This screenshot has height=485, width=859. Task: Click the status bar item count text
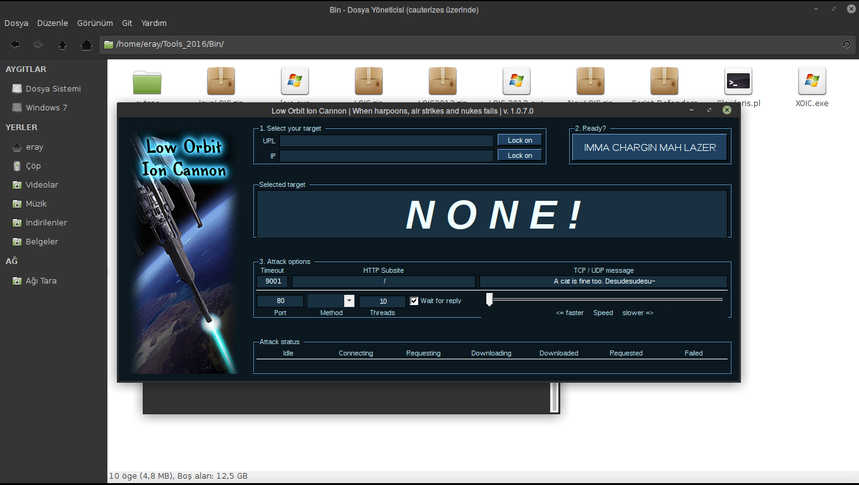178,476
